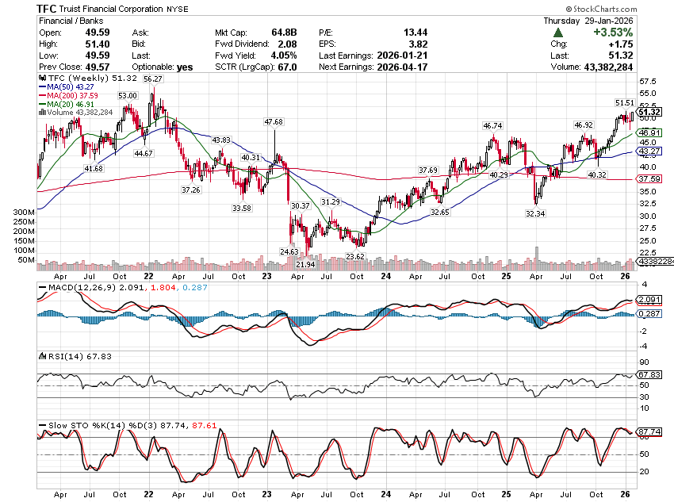
Task: Click the TFC (Weekly) price legend marker
Action: click(x=40, y=80)
